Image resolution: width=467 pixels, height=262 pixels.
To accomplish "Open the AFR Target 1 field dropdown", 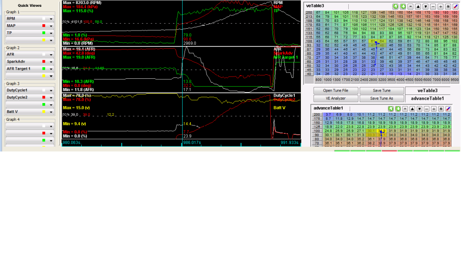I will [51, 69].
